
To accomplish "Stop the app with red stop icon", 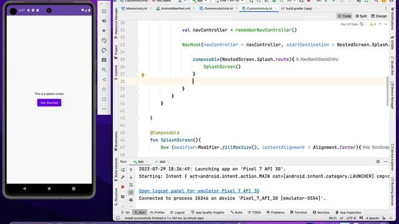I will coord(123,187).
